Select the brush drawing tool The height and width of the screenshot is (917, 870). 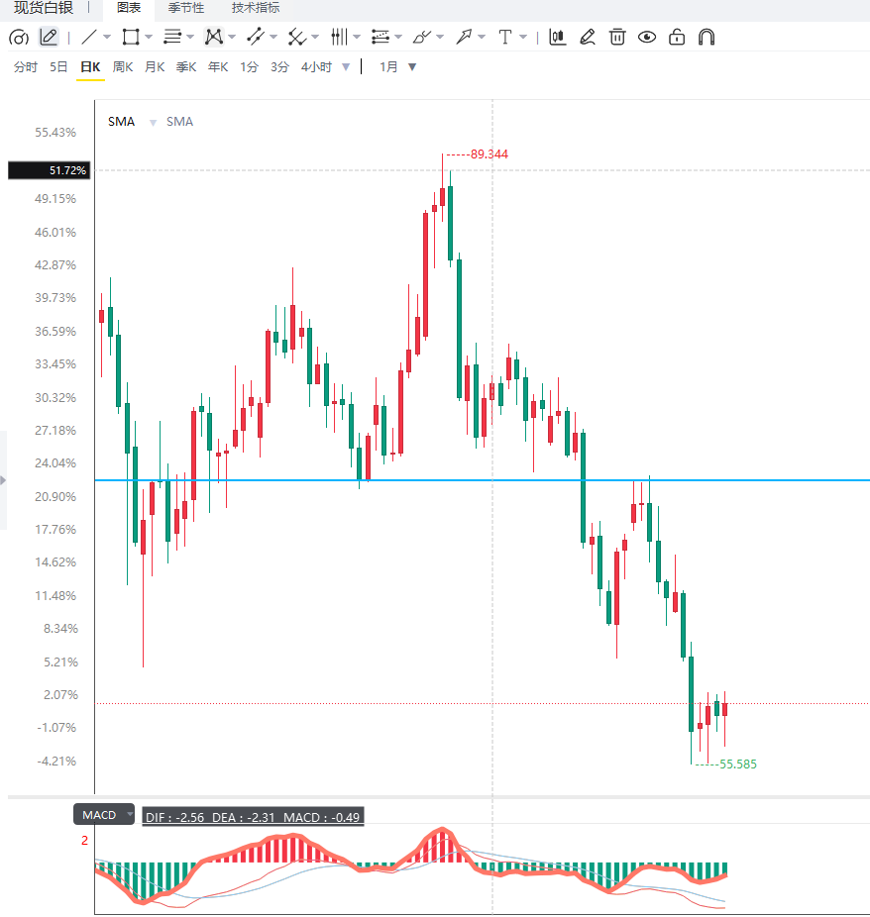421,38
